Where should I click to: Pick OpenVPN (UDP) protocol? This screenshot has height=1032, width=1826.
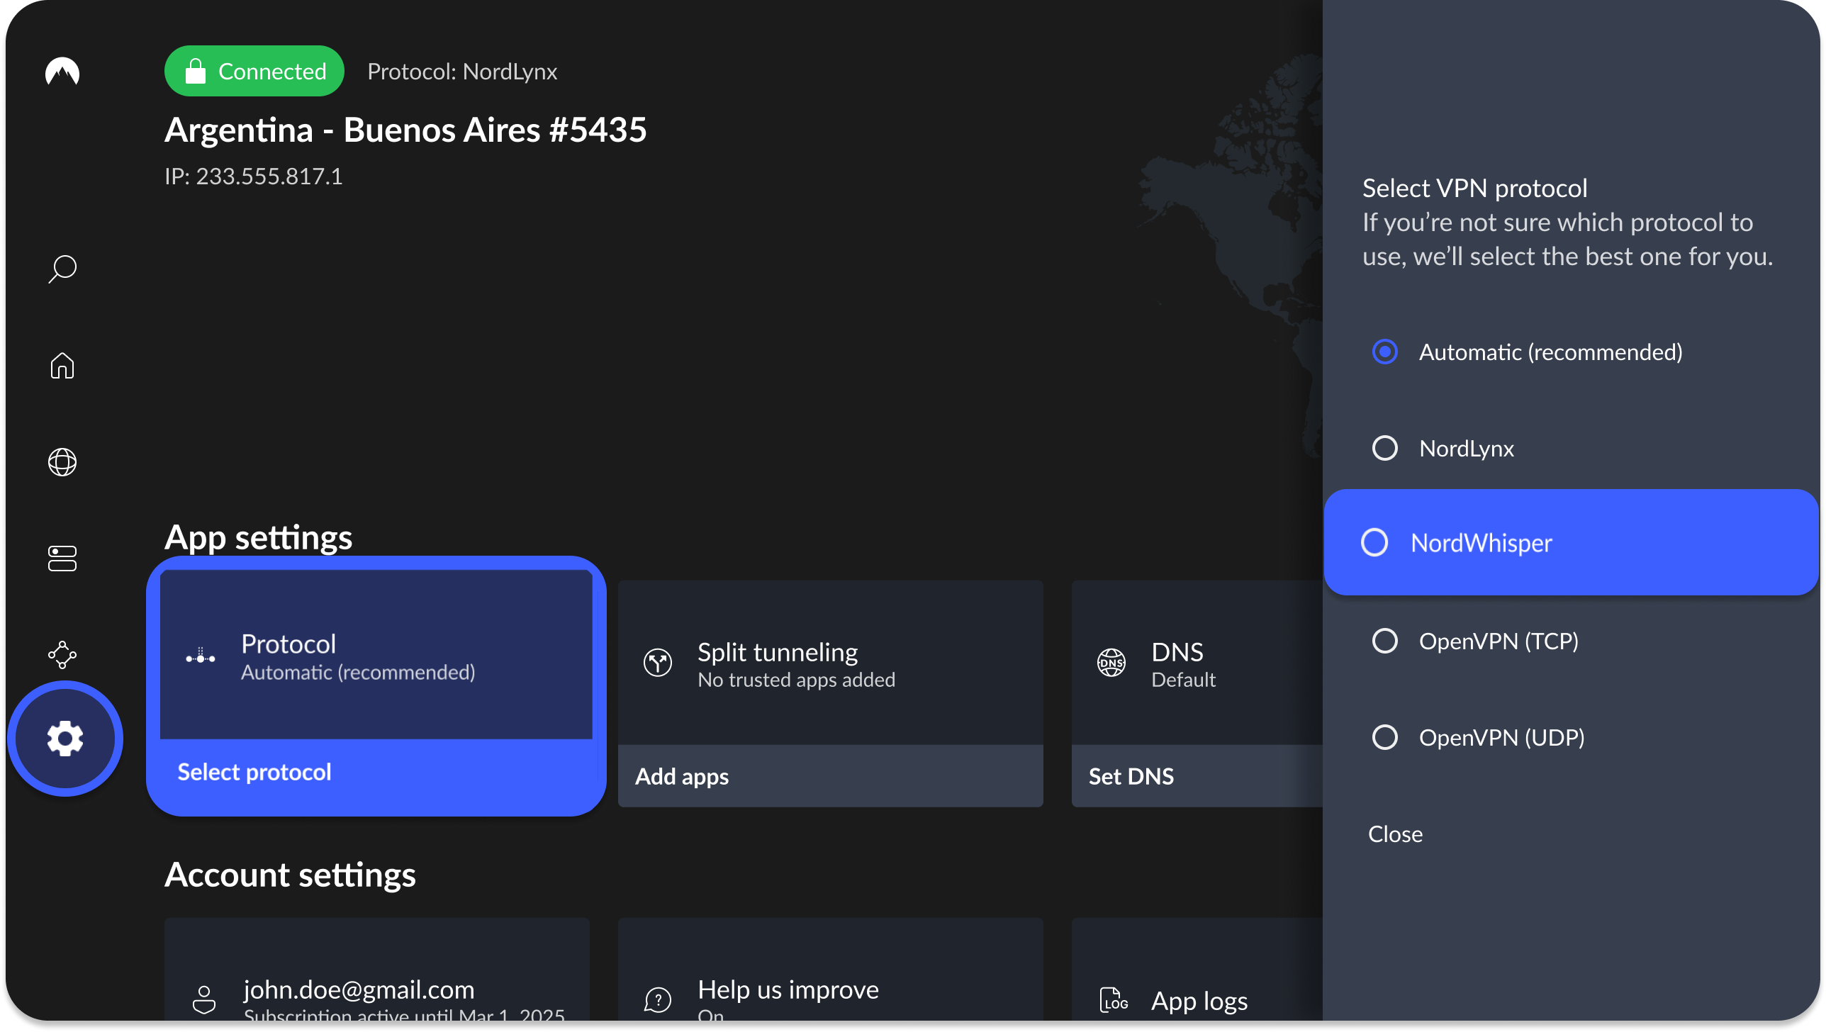[x=1385, y=738]
